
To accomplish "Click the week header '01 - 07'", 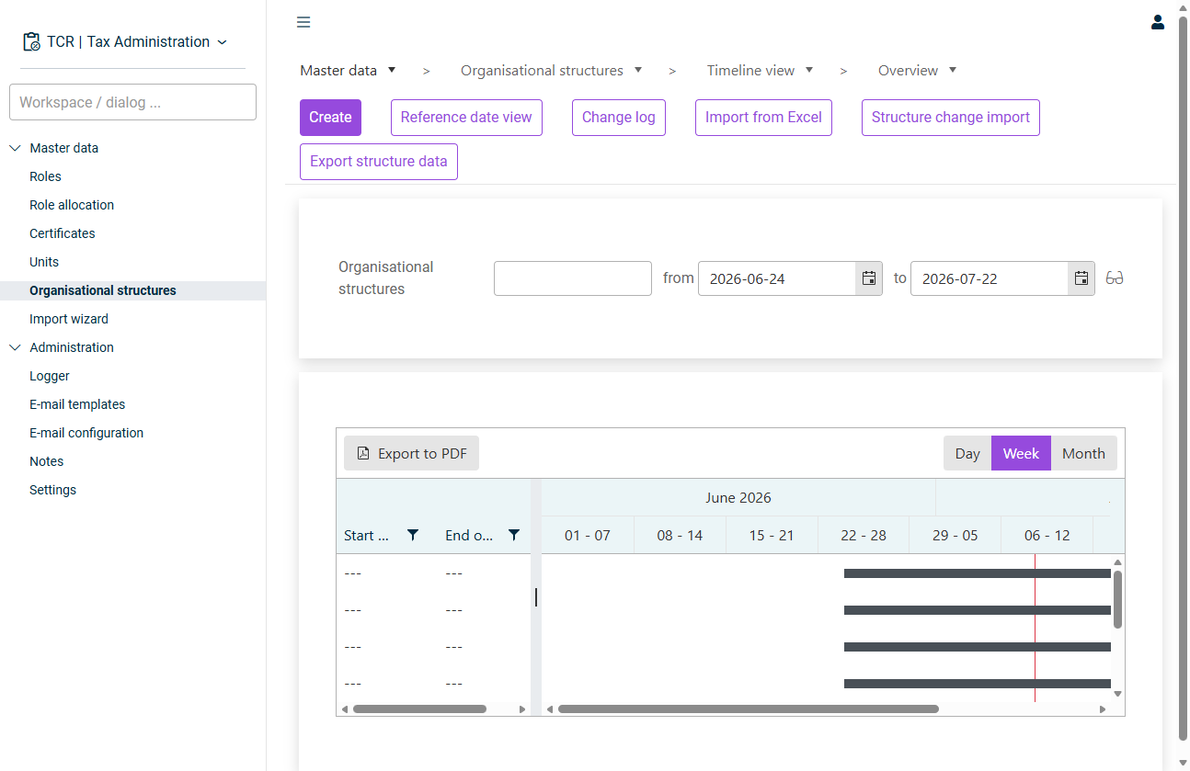I will click(588, 535).
